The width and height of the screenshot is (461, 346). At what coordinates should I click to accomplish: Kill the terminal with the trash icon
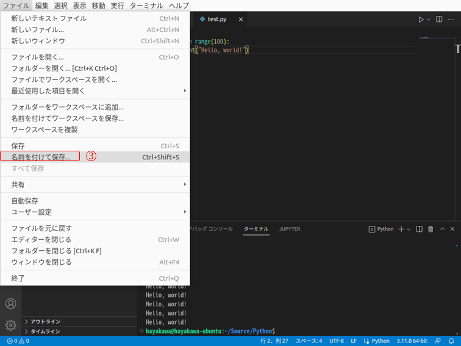[431, 229]
